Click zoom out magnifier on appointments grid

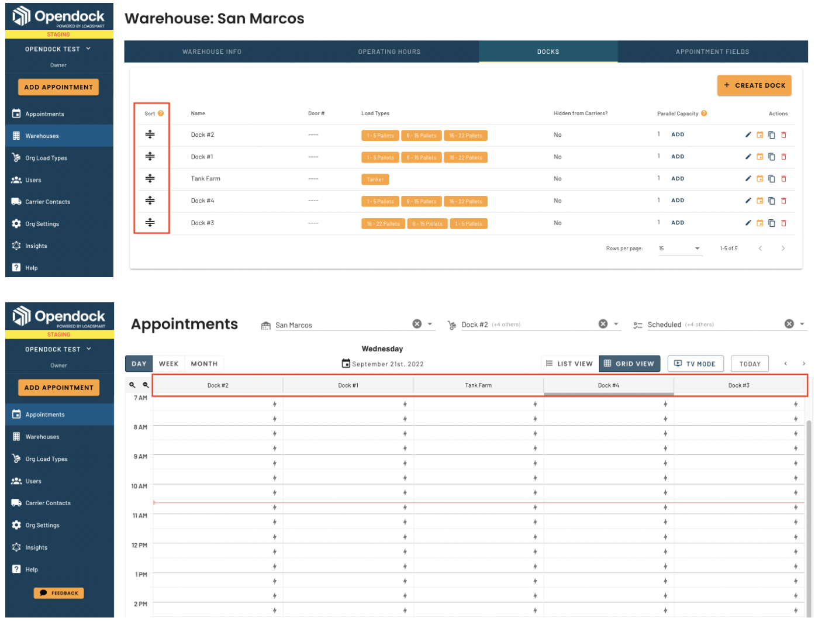(x=146, y=385)
